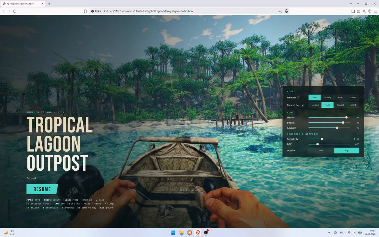Screen dimensions: 379x237
Task: Open the tab search dropdown chevron
Action: click(x=351, y=3)
